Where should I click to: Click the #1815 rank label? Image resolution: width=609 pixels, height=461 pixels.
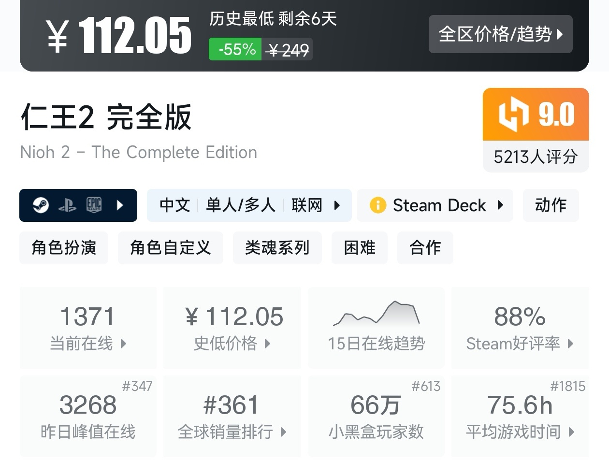(567, 386)
